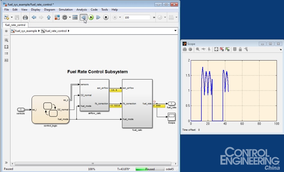Click the Model Configuration gear icon
This screenshot has width=284, height=172.
pyautogui.click(x=65, y=17)
